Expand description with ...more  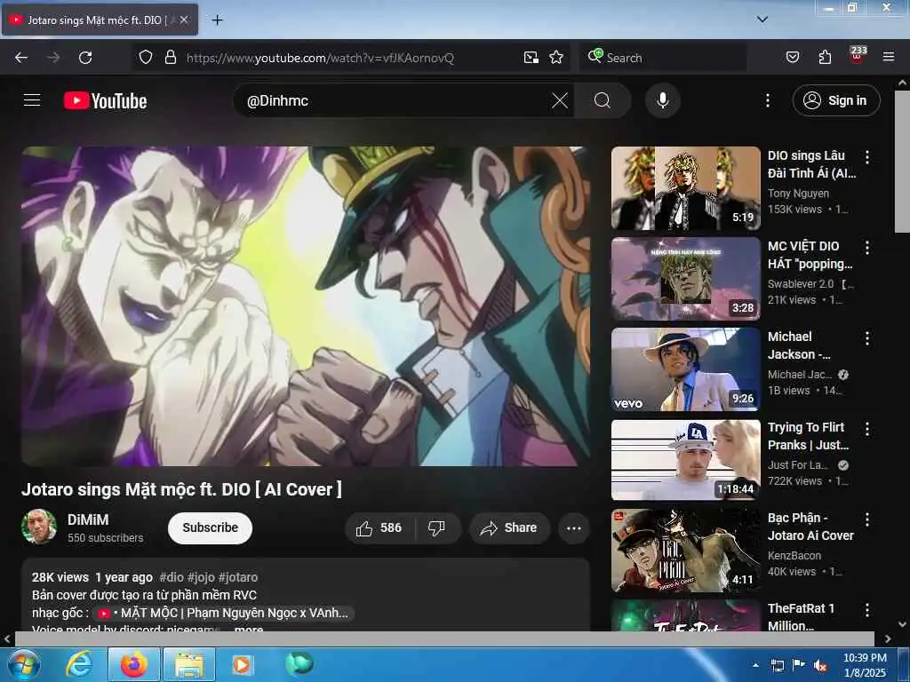tap(249, 629)
